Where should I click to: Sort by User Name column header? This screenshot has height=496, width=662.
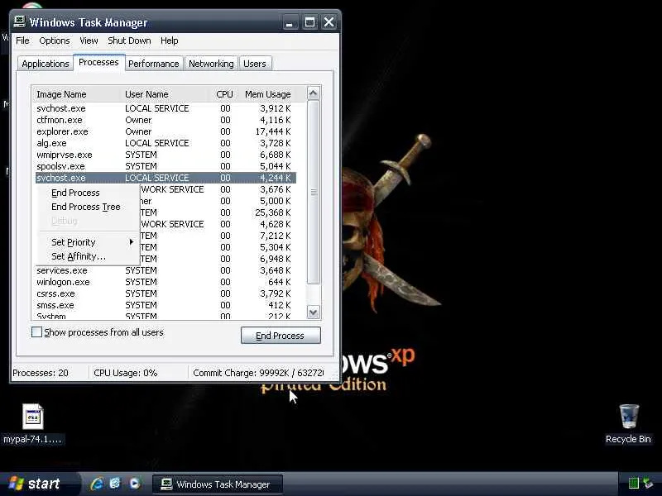pyautogui.click(x=165, y=94)
